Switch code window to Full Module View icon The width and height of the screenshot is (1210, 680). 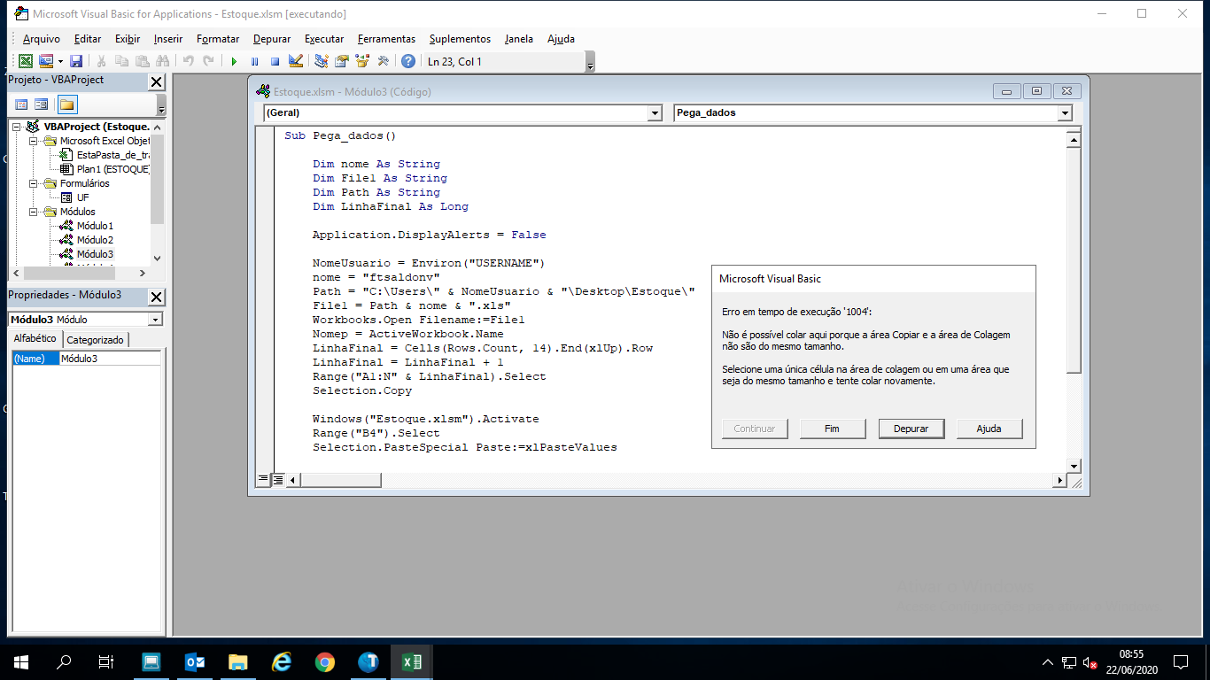point(277,479)
